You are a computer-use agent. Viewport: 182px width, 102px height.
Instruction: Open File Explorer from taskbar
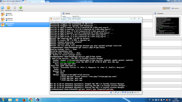10,100
